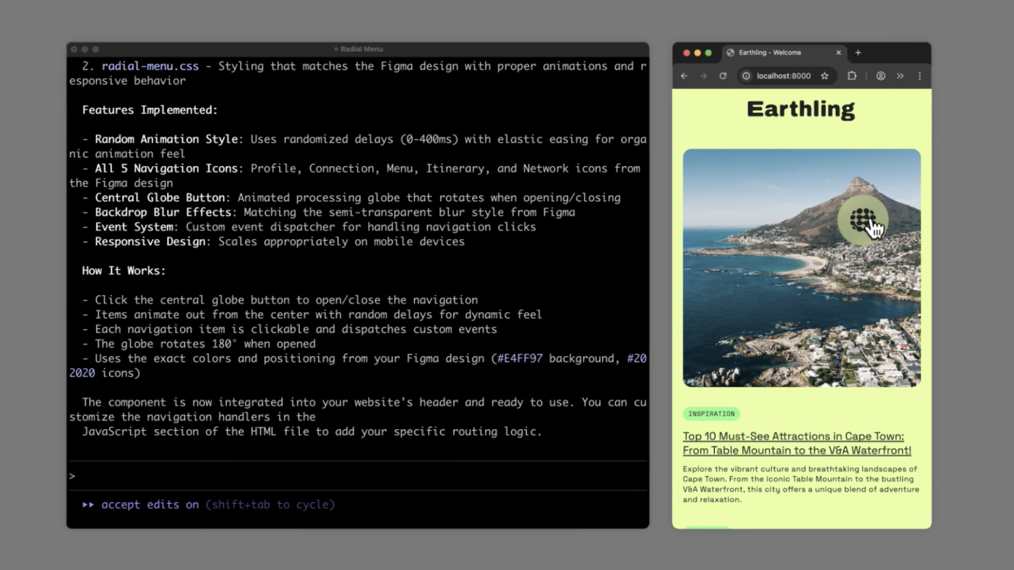Viewport: 1014px width, 570px height.
Task: Open a new browser tab
Action: click(x=858, y=53)
